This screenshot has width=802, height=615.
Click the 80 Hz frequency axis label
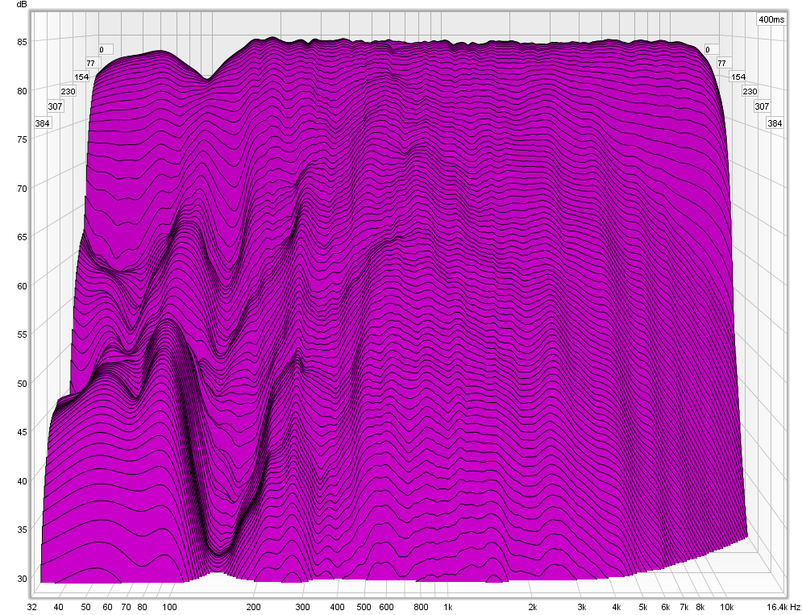pyautogui.click(x=142, y=607)
